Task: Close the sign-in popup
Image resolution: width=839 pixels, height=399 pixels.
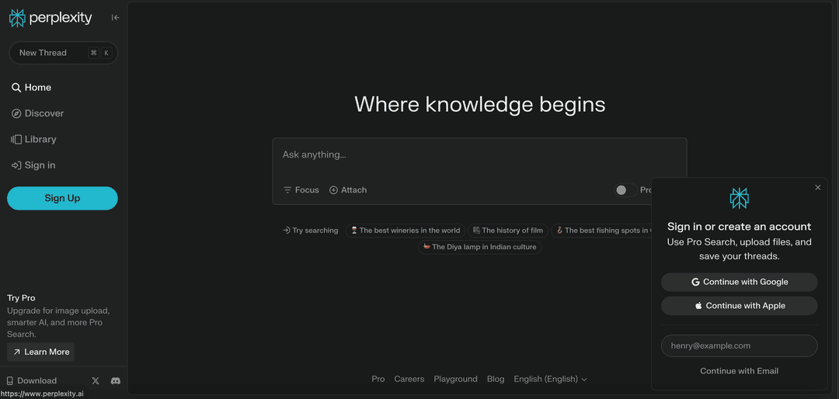Action: (817, 188)
